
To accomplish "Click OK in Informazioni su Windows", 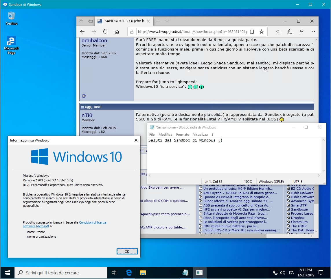I will [127, 251].
